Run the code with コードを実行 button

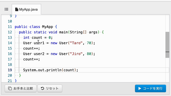(150, 88)
